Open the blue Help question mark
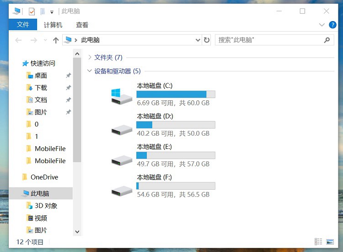Viewport: 343px width, 252px height. coord(332,25)
